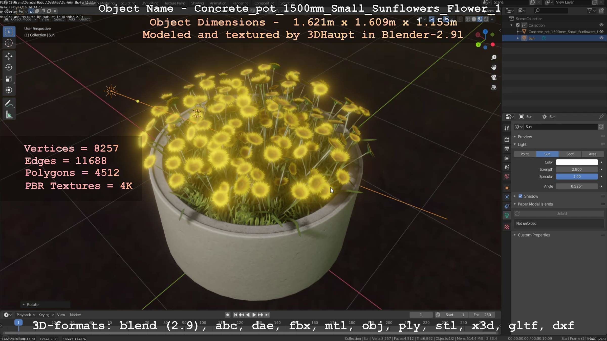The height and width of the screenshot is (341, 607).
Task: Toggle pin icon in properties header
Action: [x=601, y=117]
